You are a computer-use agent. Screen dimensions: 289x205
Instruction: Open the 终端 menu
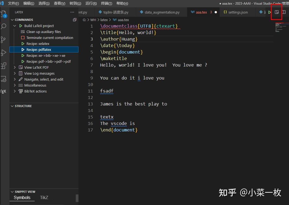point(106,3)
